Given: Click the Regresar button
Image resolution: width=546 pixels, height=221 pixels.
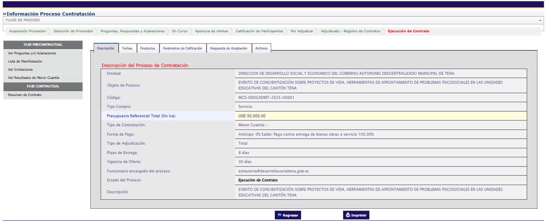Looking at the screenshot, I should click(288, 215).
